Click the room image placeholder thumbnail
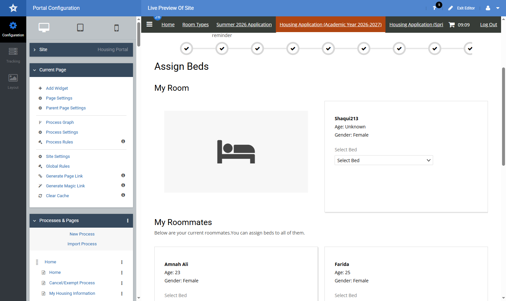 [236, 152]
